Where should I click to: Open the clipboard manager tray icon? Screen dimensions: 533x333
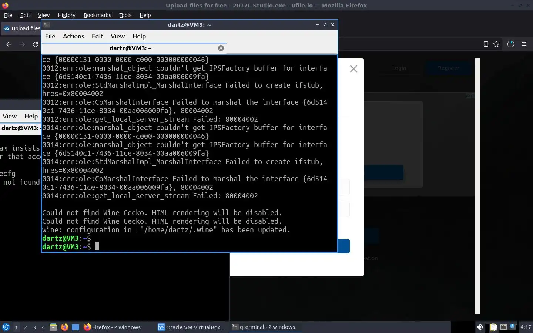click(x=494, y=327)
